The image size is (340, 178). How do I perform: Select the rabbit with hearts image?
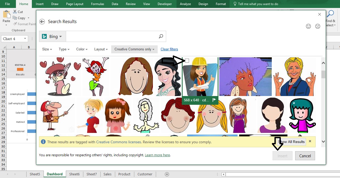pos(61,77)
